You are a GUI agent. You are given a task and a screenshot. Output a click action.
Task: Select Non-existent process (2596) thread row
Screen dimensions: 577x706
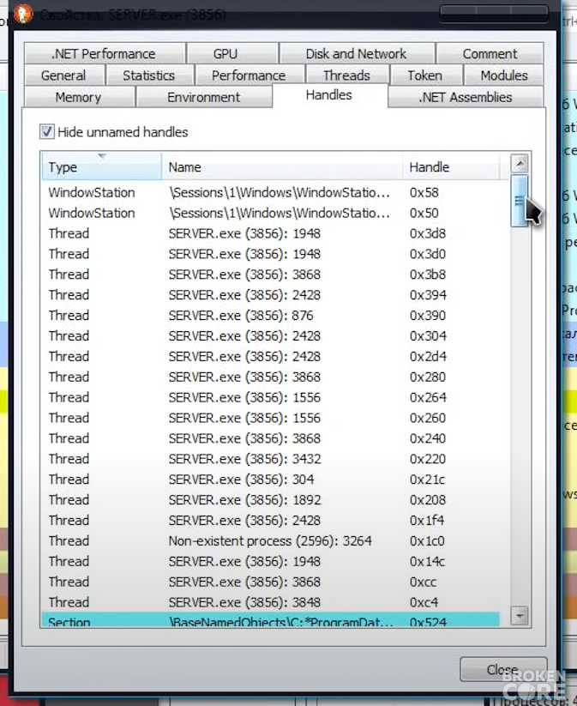[271, 540]
